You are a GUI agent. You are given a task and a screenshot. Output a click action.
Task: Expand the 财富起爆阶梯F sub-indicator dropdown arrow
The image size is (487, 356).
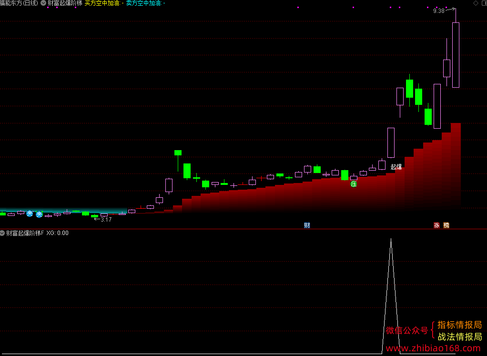(x=2, y=233)
